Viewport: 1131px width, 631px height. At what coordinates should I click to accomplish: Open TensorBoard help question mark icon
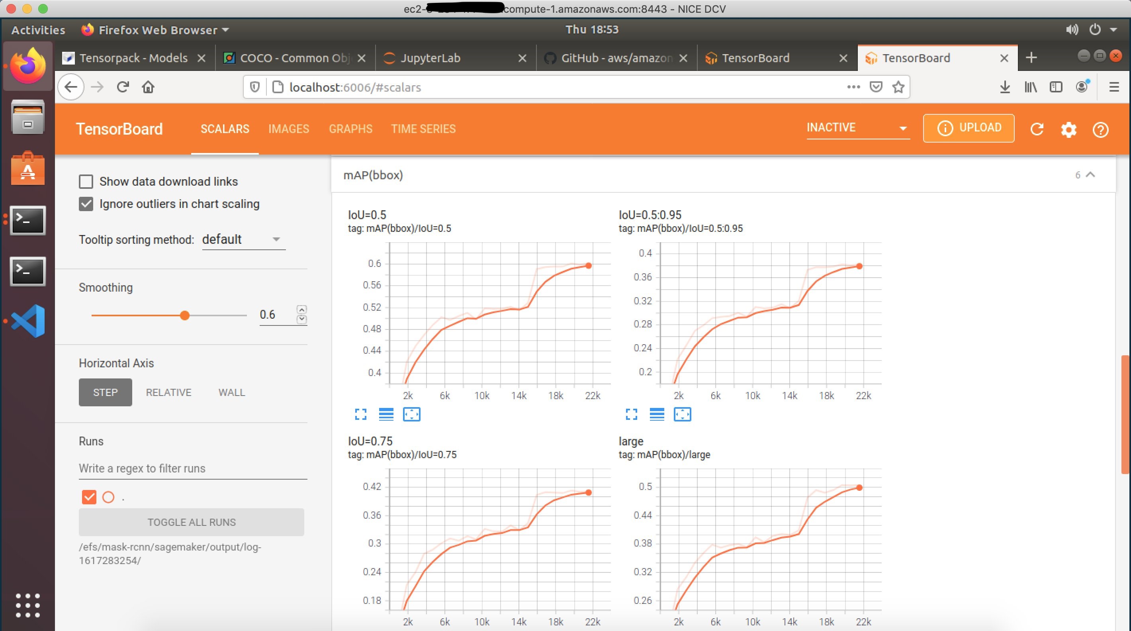click(x=1100, y=129)
